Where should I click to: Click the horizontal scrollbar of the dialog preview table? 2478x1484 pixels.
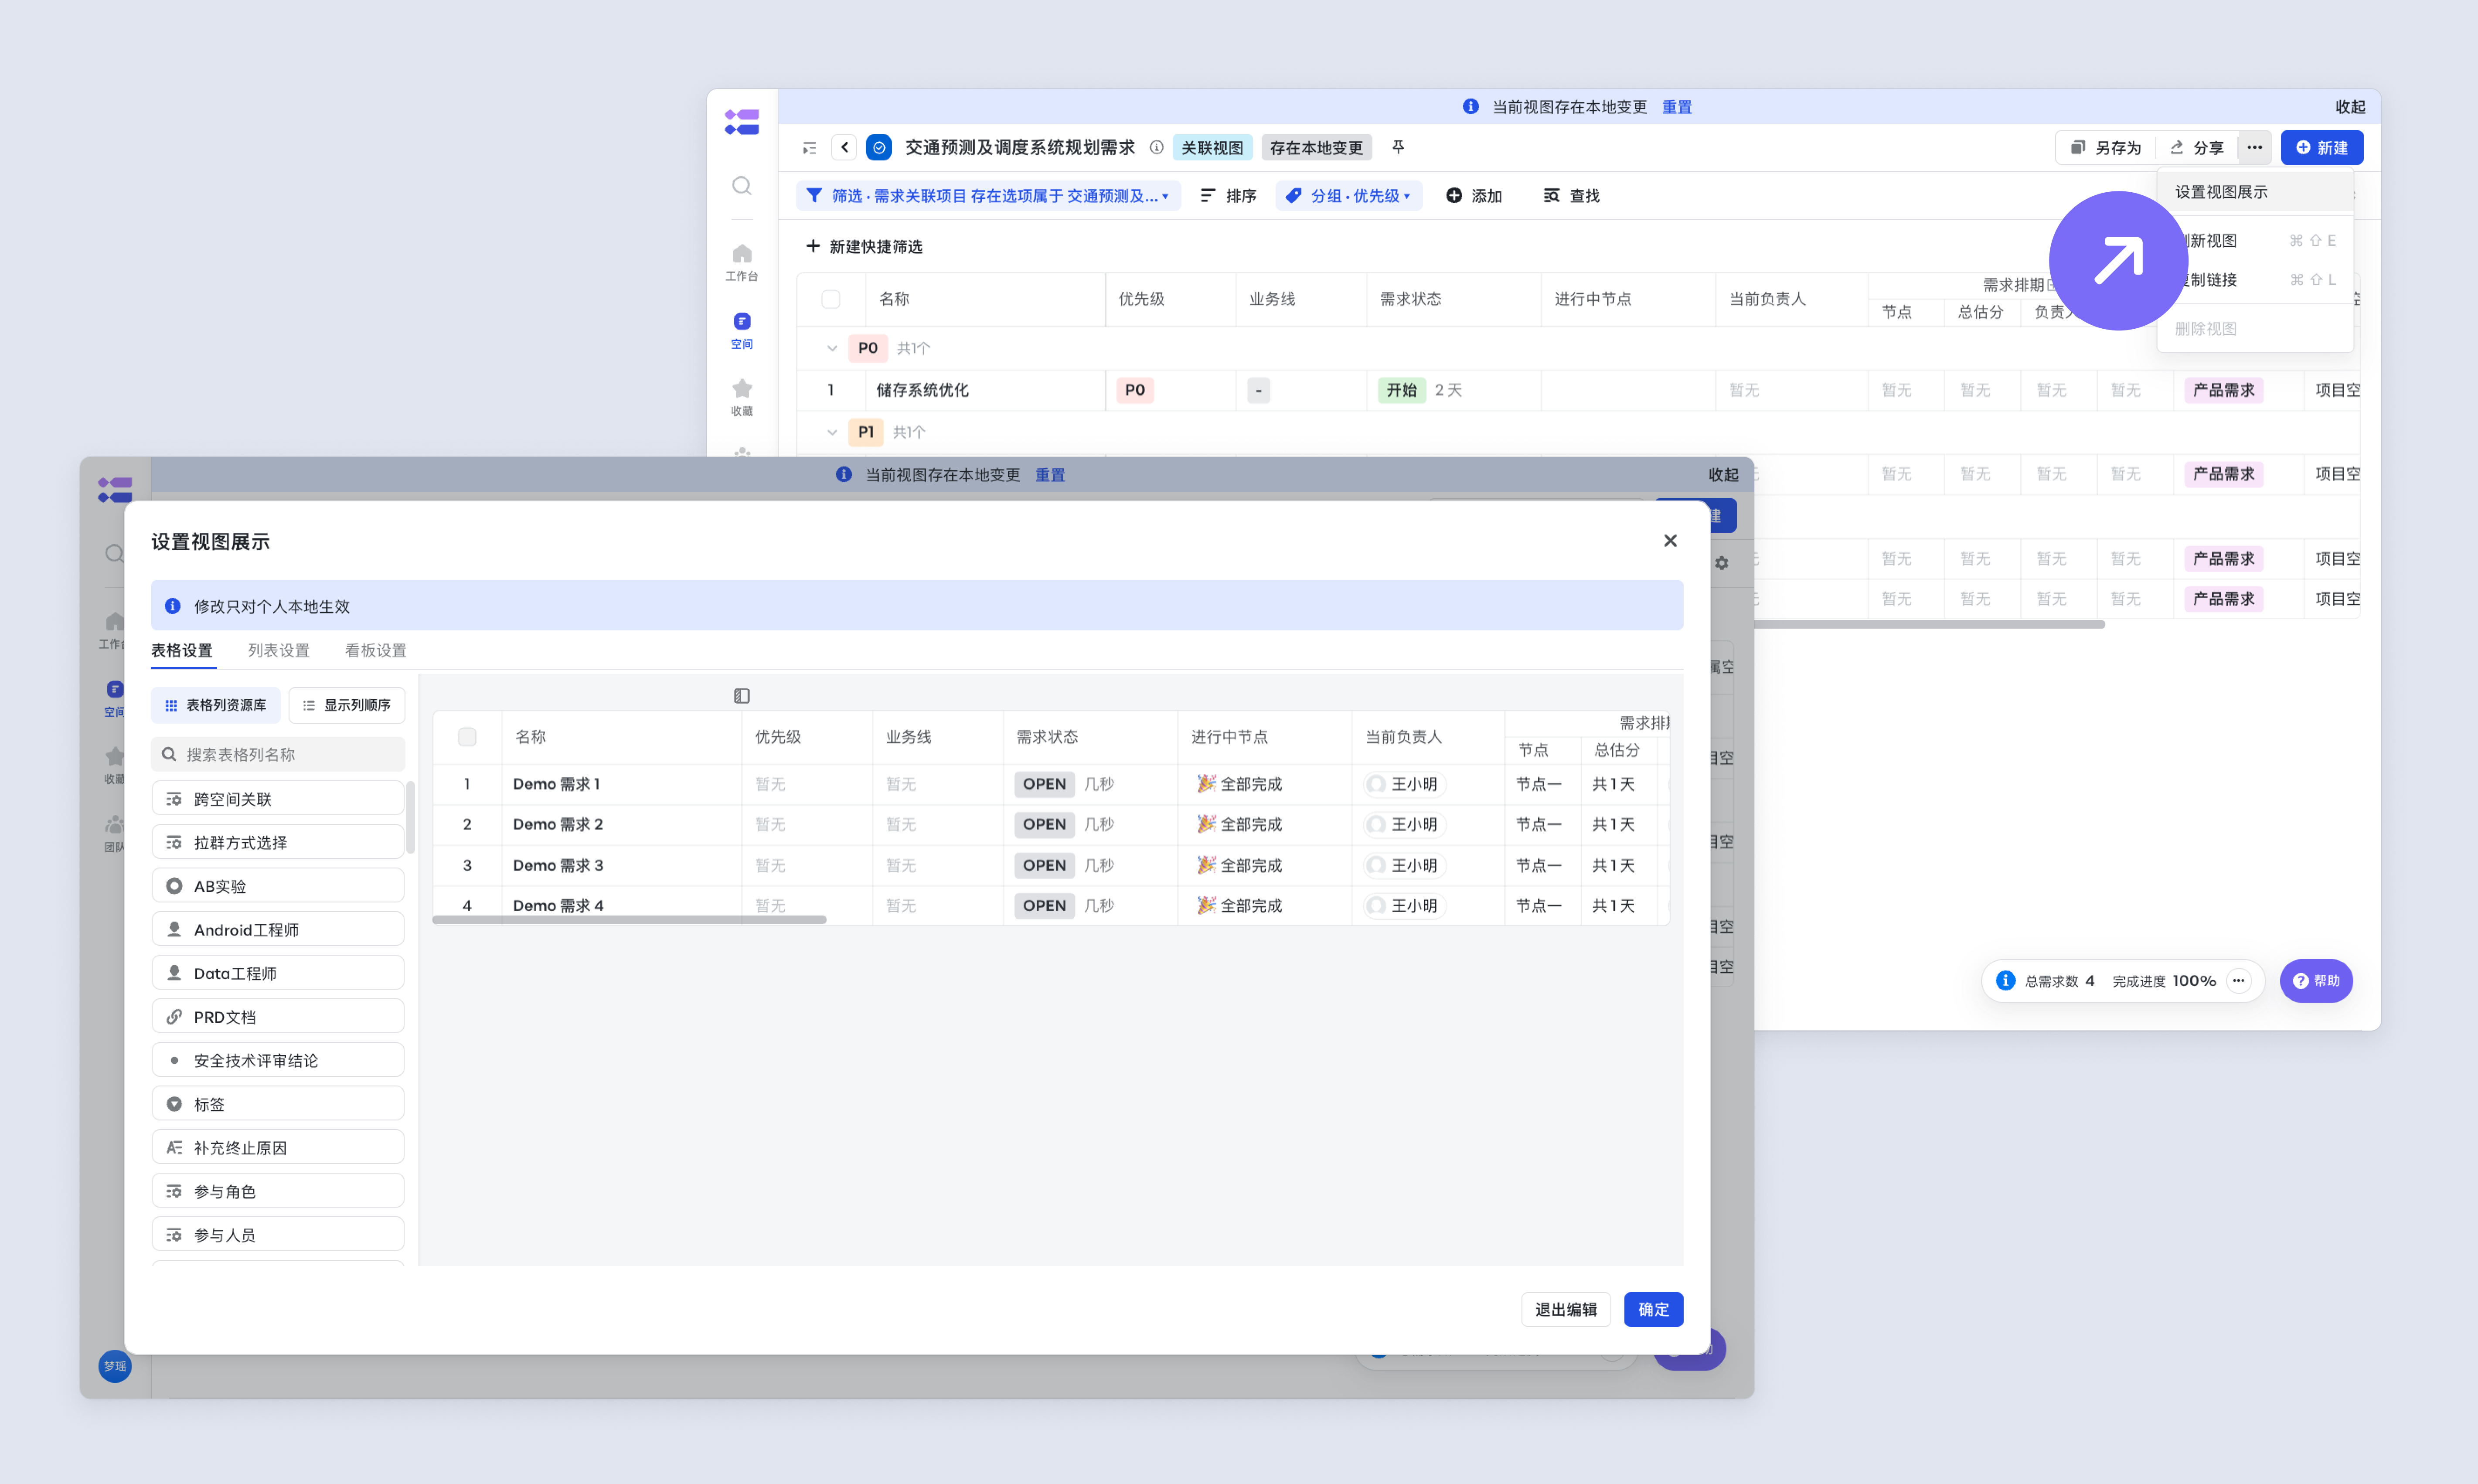[629, 920]
